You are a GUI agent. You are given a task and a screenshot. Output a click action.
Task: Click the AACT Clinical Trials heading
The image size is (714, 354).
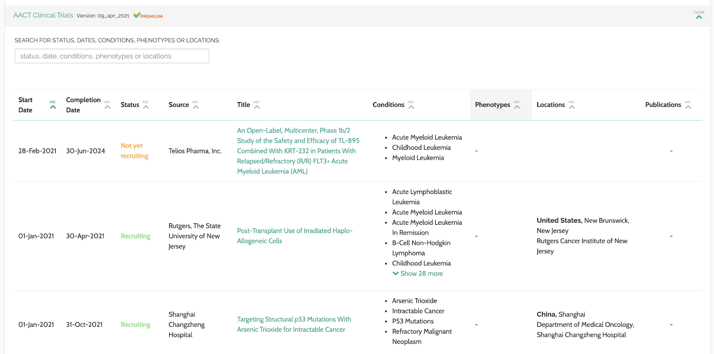coord(43,15)
